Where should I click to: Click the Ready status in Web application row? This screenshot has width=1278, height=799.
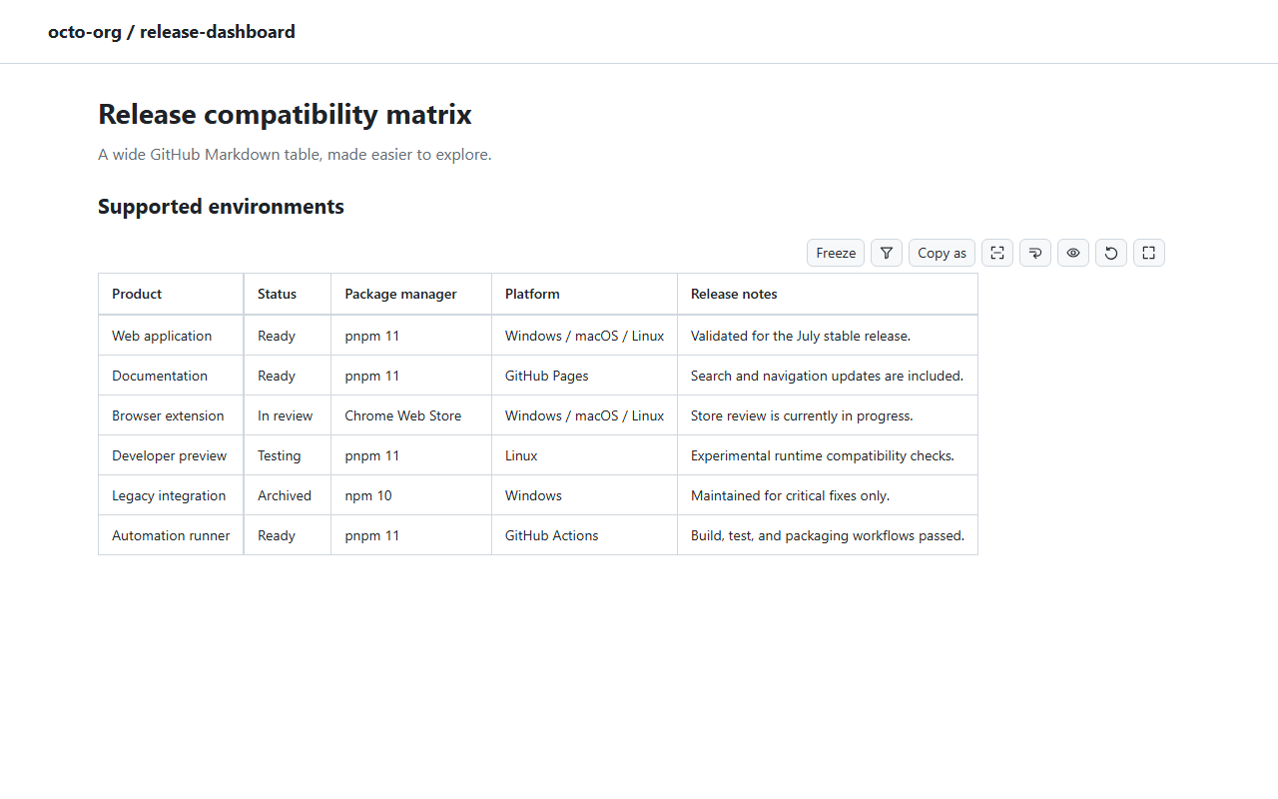288,336
